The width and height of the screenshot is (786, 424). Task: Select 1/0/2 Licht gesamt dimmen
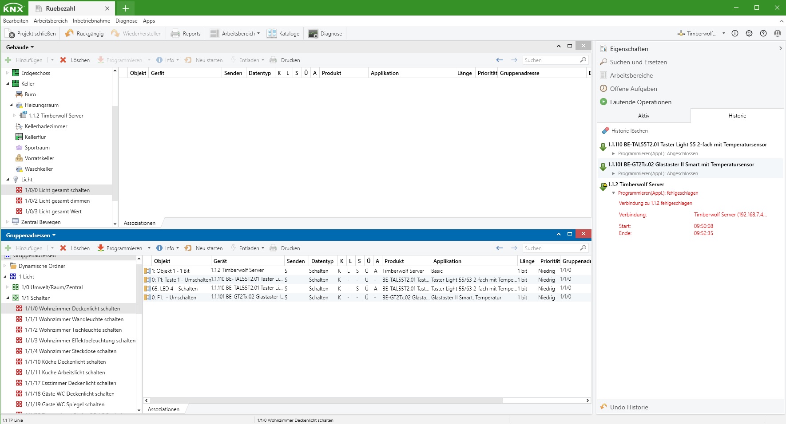coord(57,200)
